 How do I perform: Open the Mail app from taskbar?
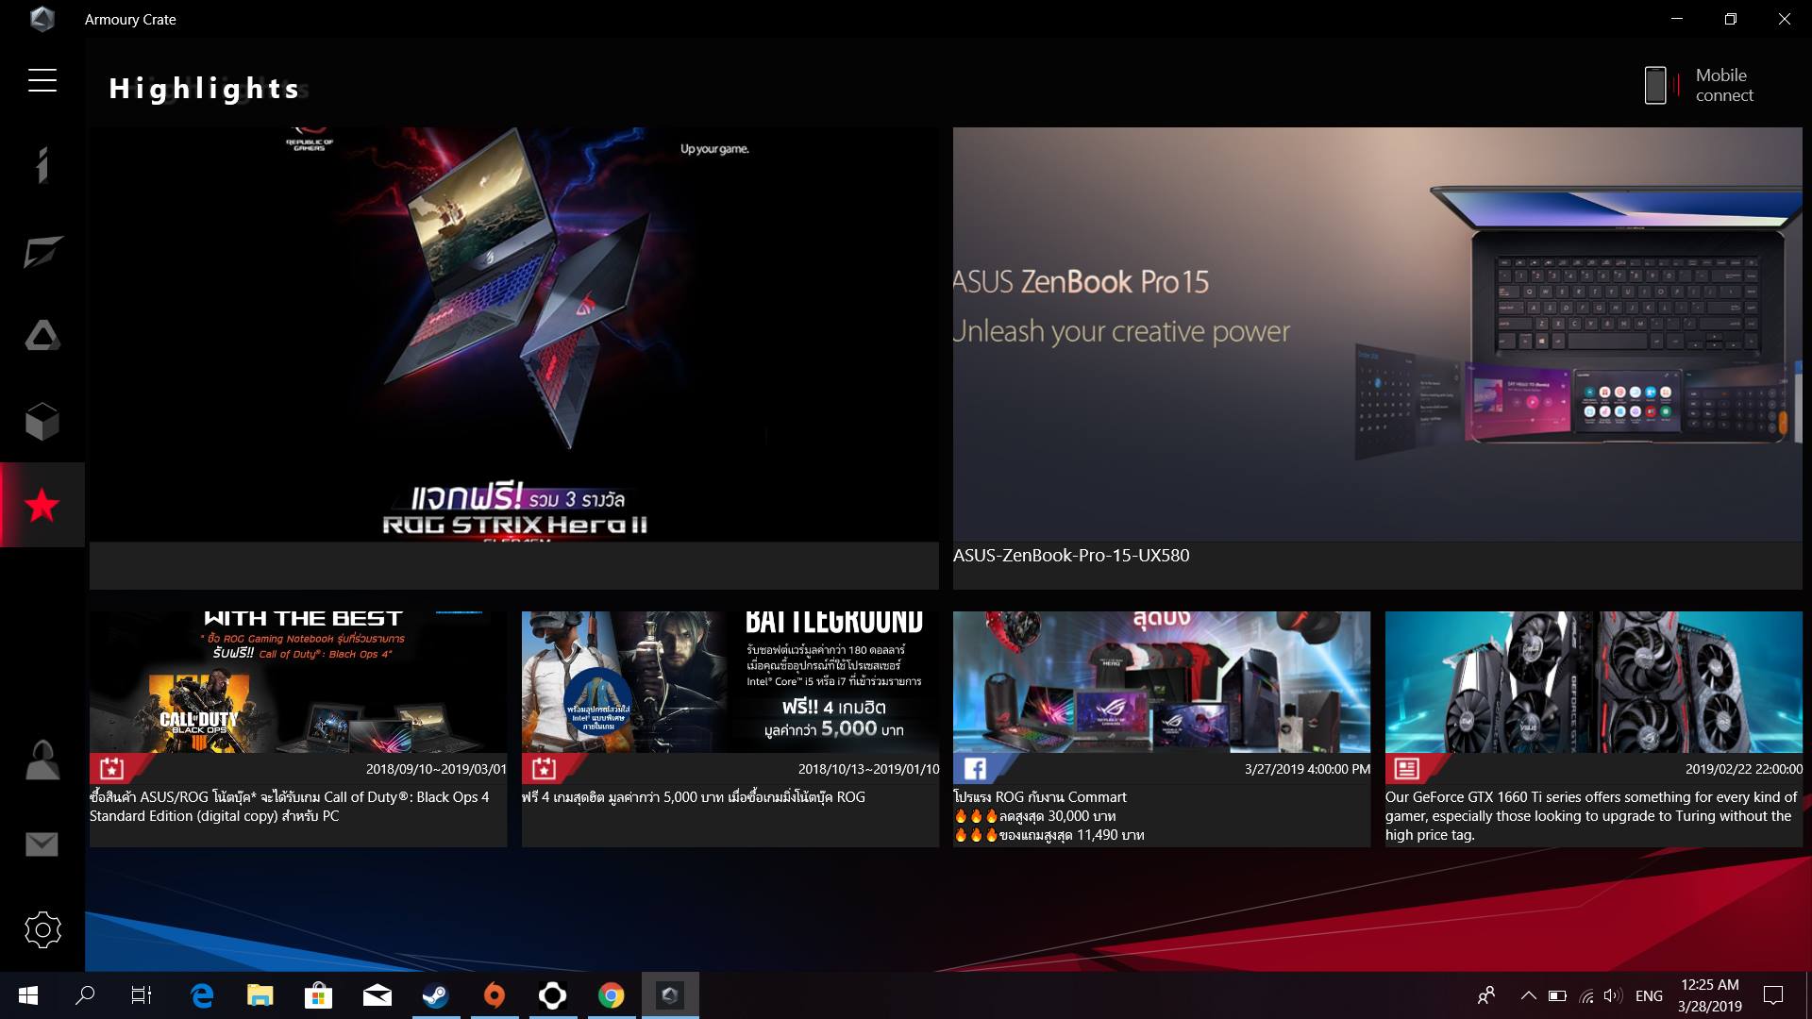[377, 995]
